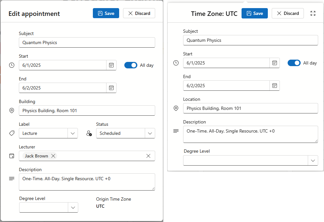
Task: Click the resize handle of left Description box
Action: pos(153,188)
